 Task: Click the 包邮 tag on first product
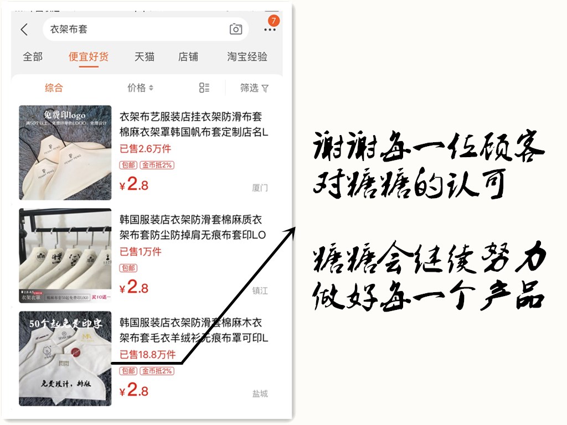(128, 165)
